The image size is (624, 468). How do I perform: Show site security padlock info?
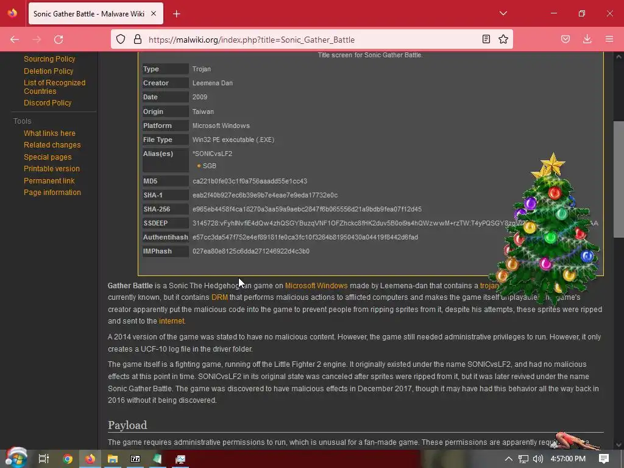(138, 39)
